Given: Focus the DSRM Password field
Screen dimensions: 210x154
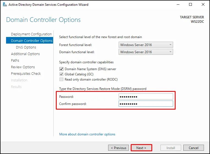Looking at the screenshot, I should [x=146, y=96].
